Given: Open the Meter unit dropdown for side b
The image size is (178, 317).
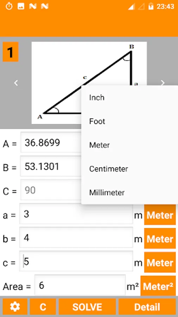Looking at the screenshot, I should [x=160, y=239].
